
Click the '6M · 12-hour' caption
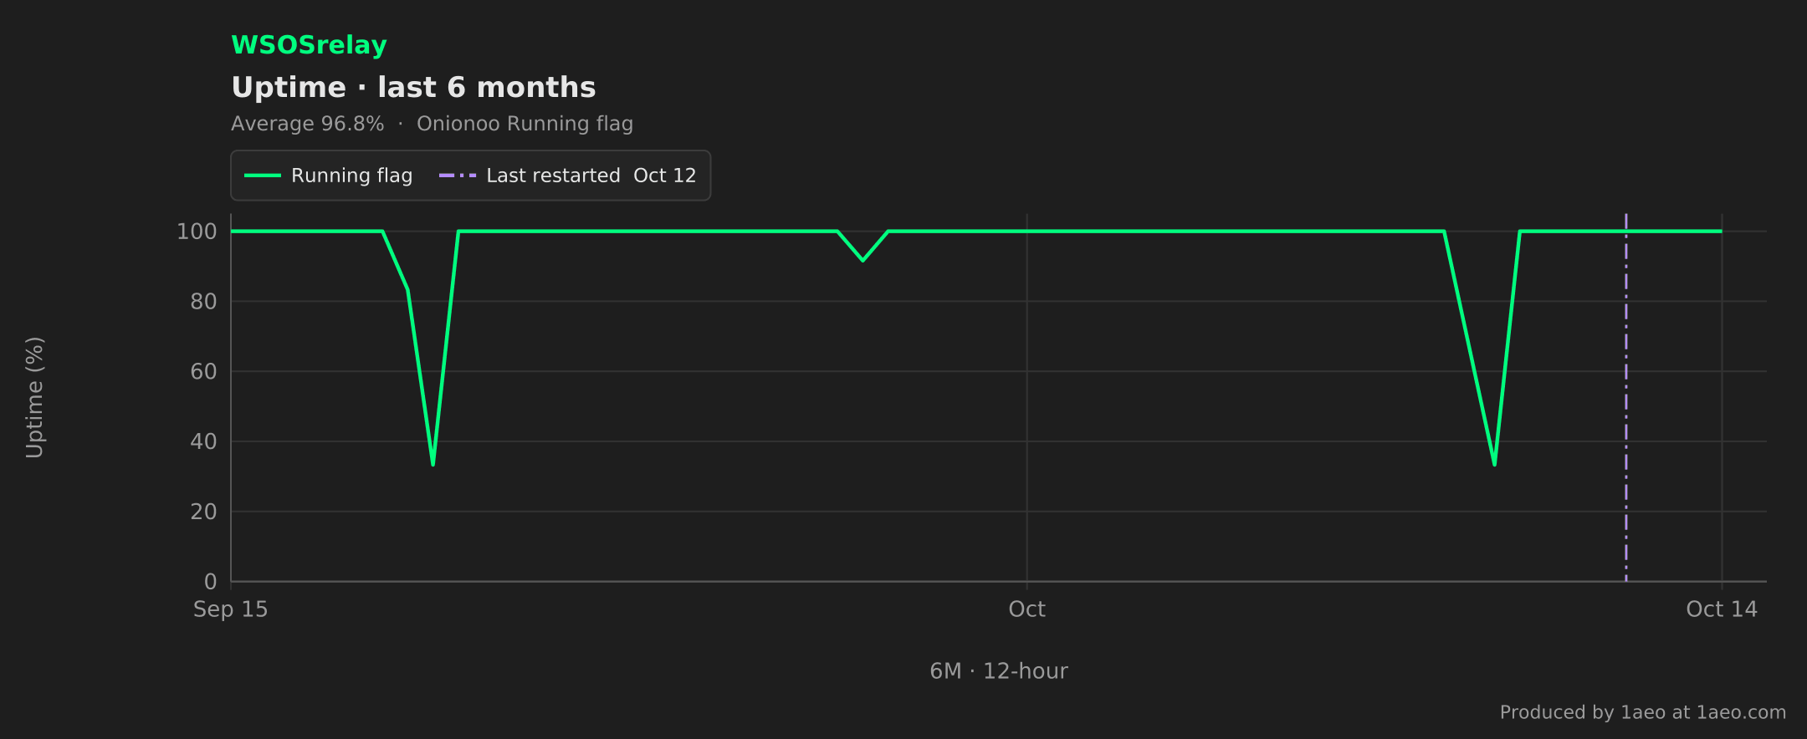click(999, 671)
